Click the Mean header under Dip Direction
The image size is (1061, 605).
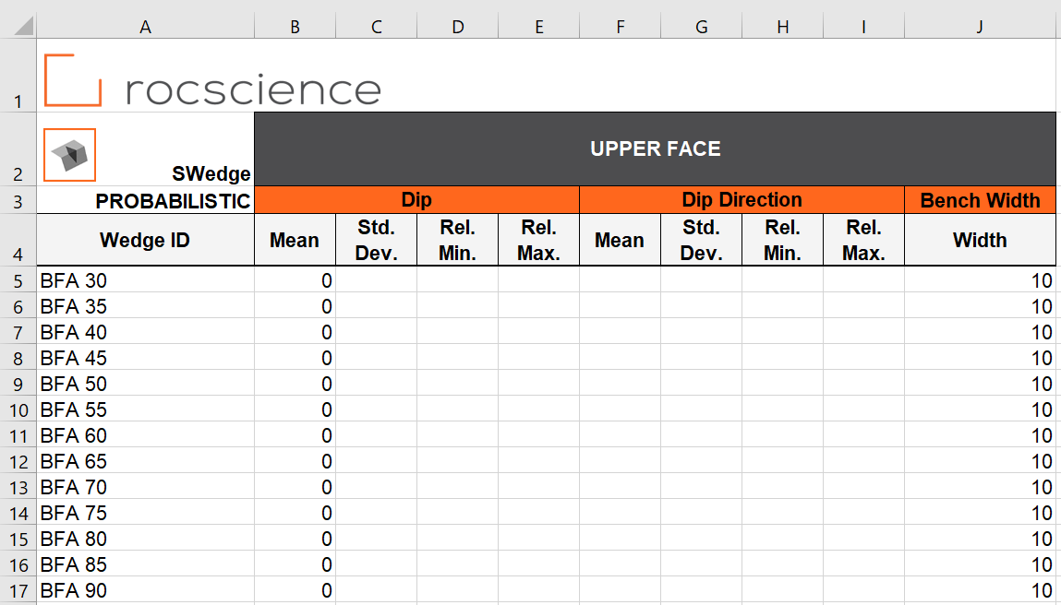coord(620,240)
